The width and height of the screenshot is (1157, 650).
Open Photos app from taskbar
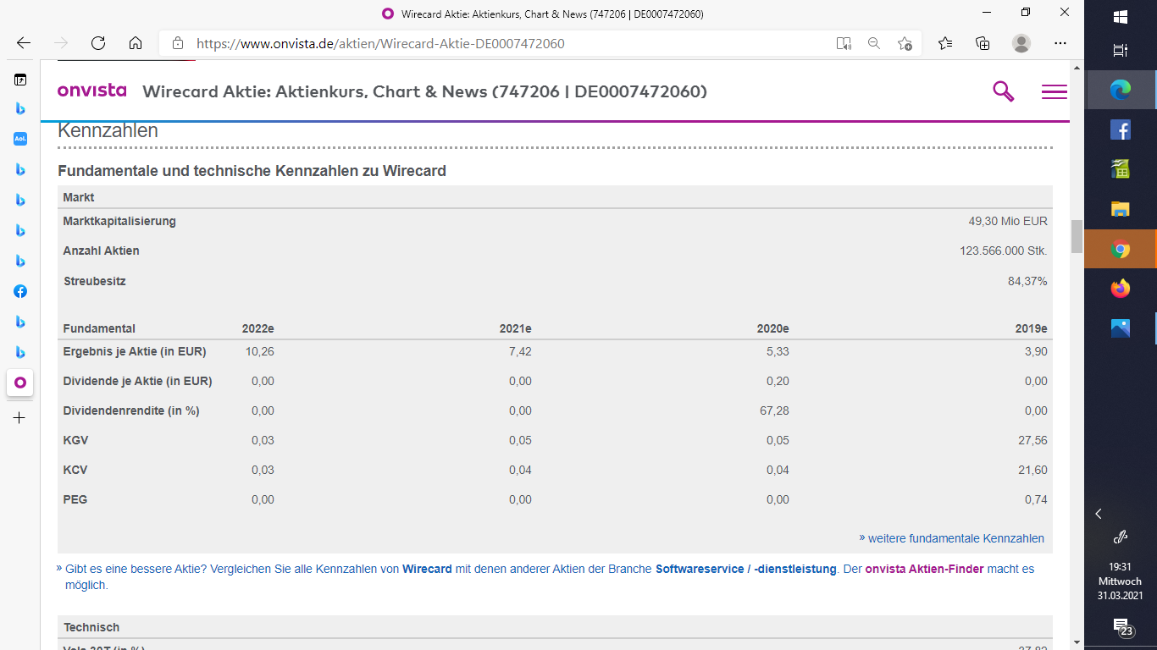pos(1121,328)
